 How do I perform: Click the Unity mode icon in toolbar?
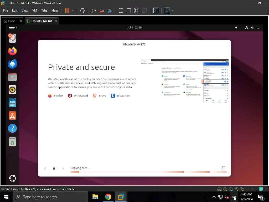click(144, 11)
